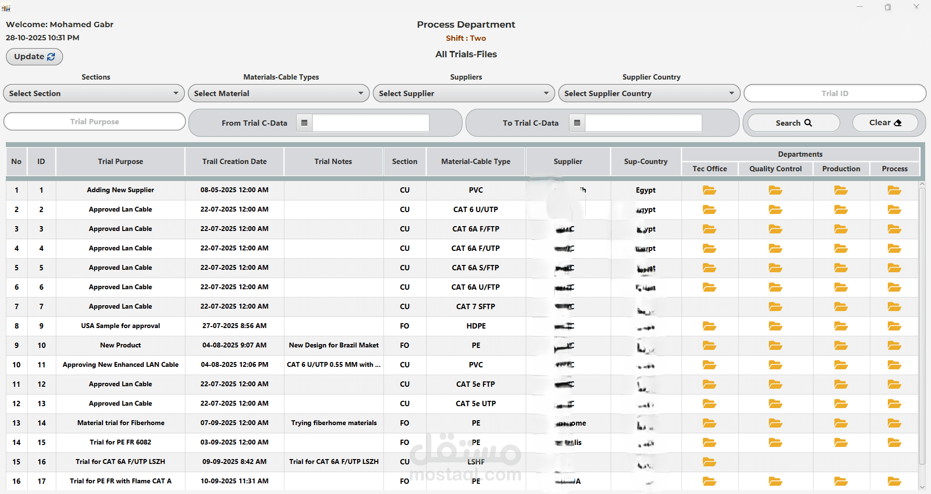Image resolution: width=931 pixels, height=494 pixels.
Task: Open the Select Supplier Country dropdown
Action: pyautogui.click(x=649, y=93)
